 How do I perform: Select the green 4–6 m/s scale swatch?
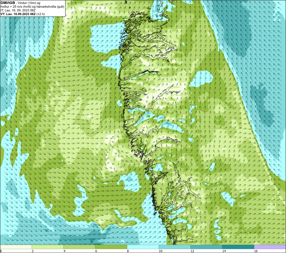pyautogui.click(x=80, y=247)
